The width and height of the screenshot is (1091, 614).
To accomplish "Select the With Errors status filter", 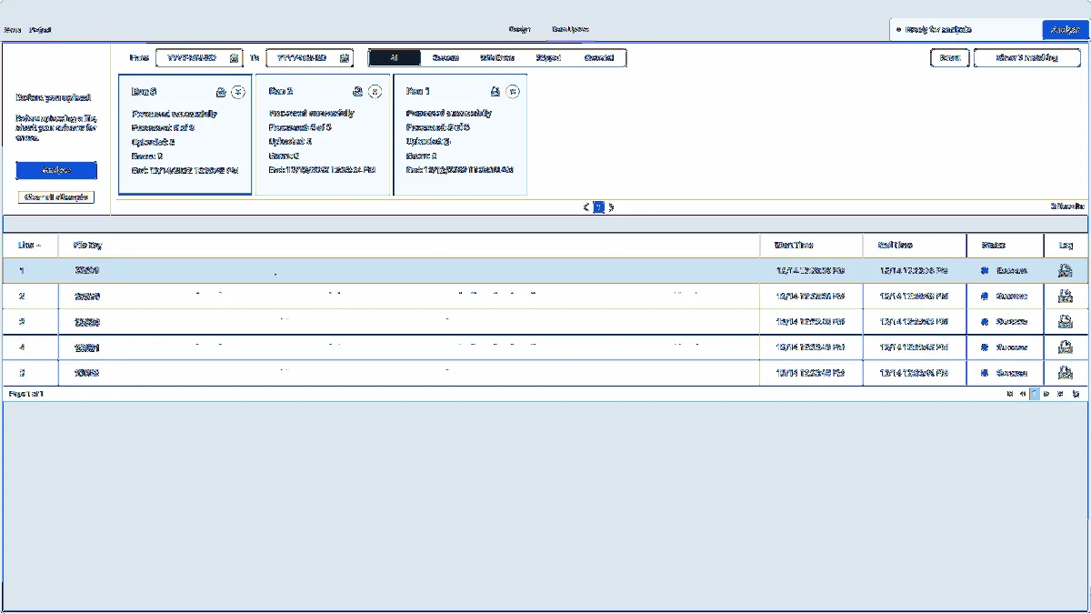I will (x=497, y=57).
